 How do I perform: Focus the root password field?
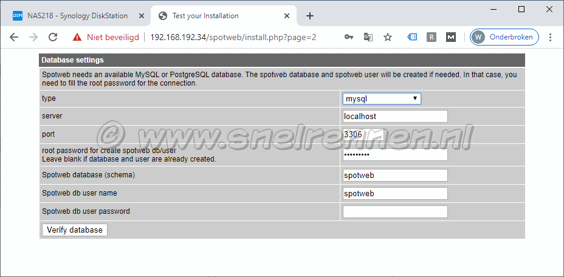coord(395,155)
